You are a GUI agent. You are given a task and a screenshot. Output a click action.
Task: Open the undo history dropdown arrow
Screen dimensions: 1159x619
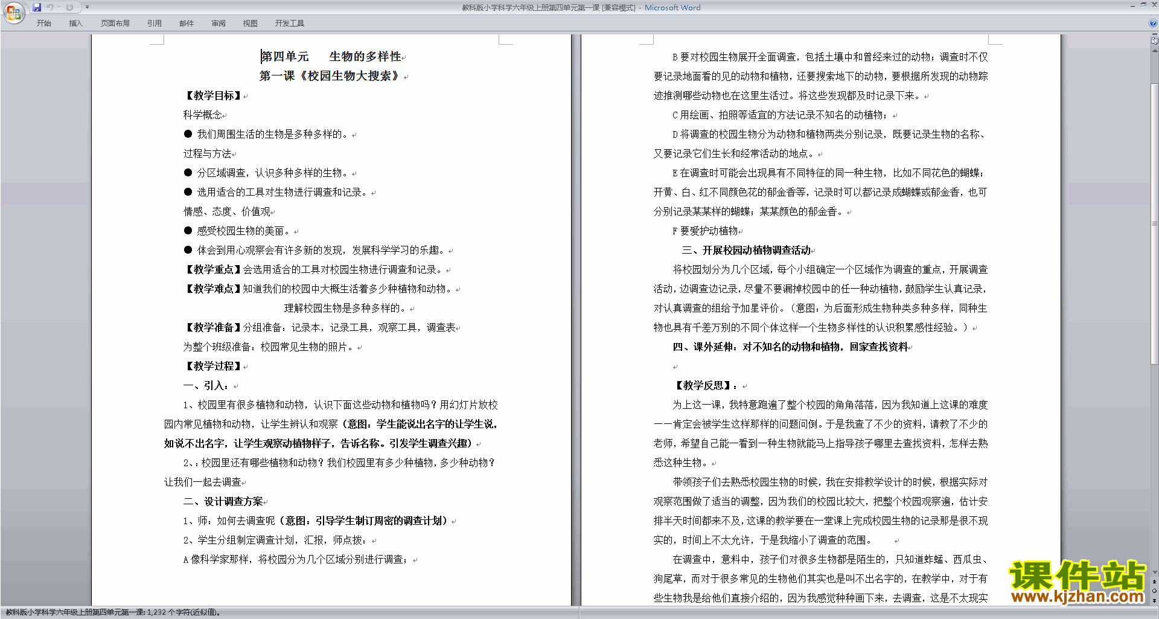(x=59, y=7)
